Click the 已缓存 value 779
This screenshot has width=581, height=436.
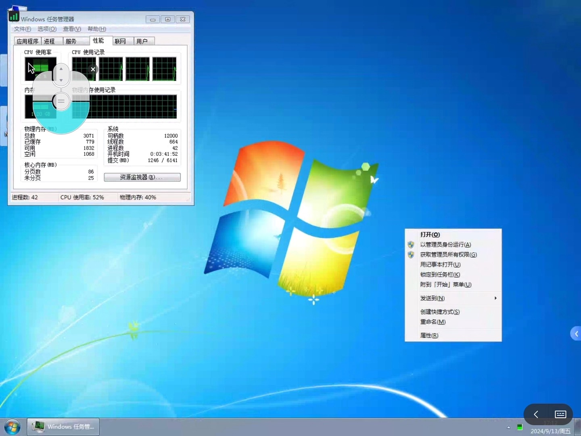[x=90, y=142]
